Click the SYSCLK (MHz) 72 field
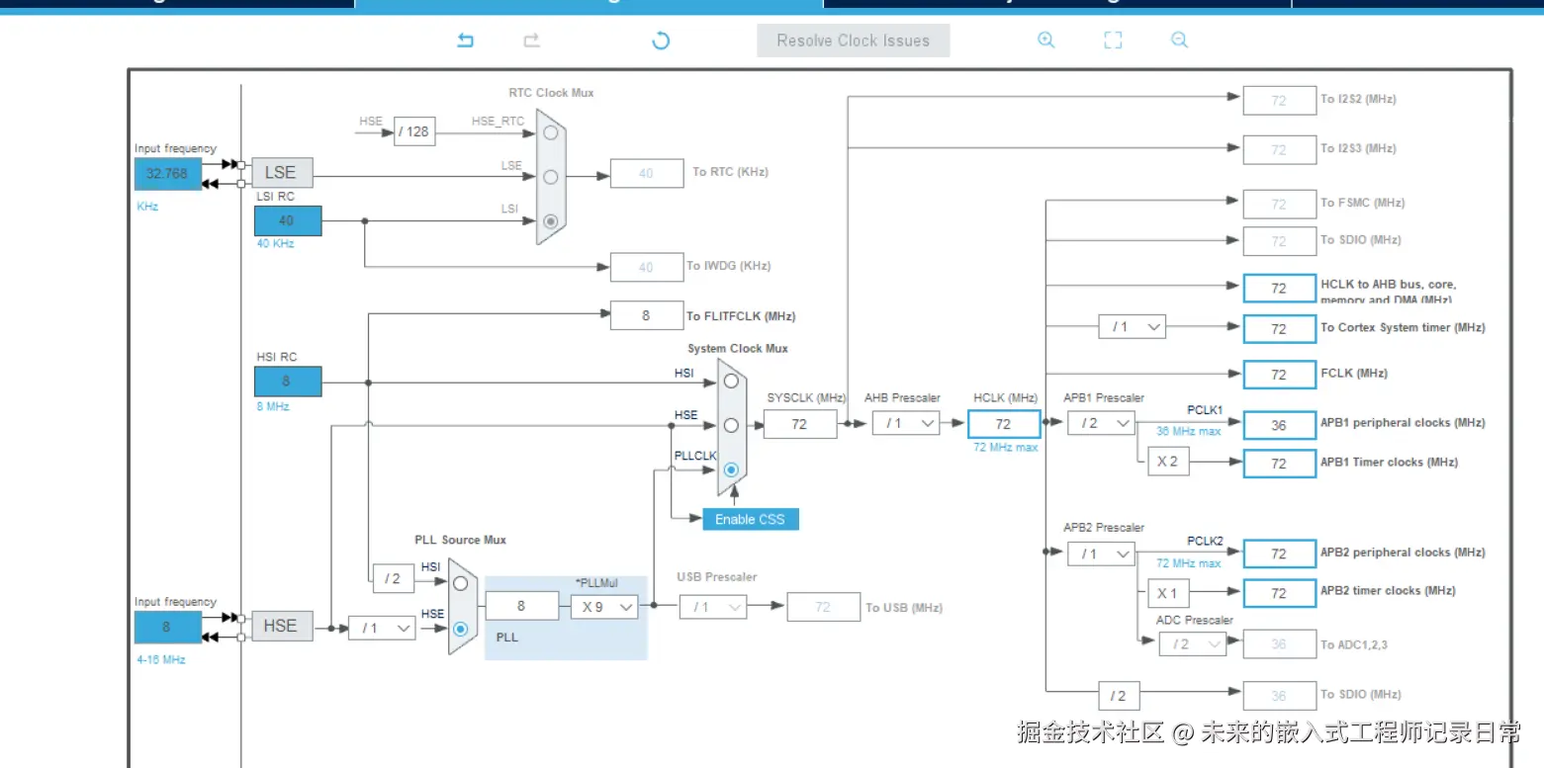Viewport: 1544px width, 768px height. (x=799, y=424)
